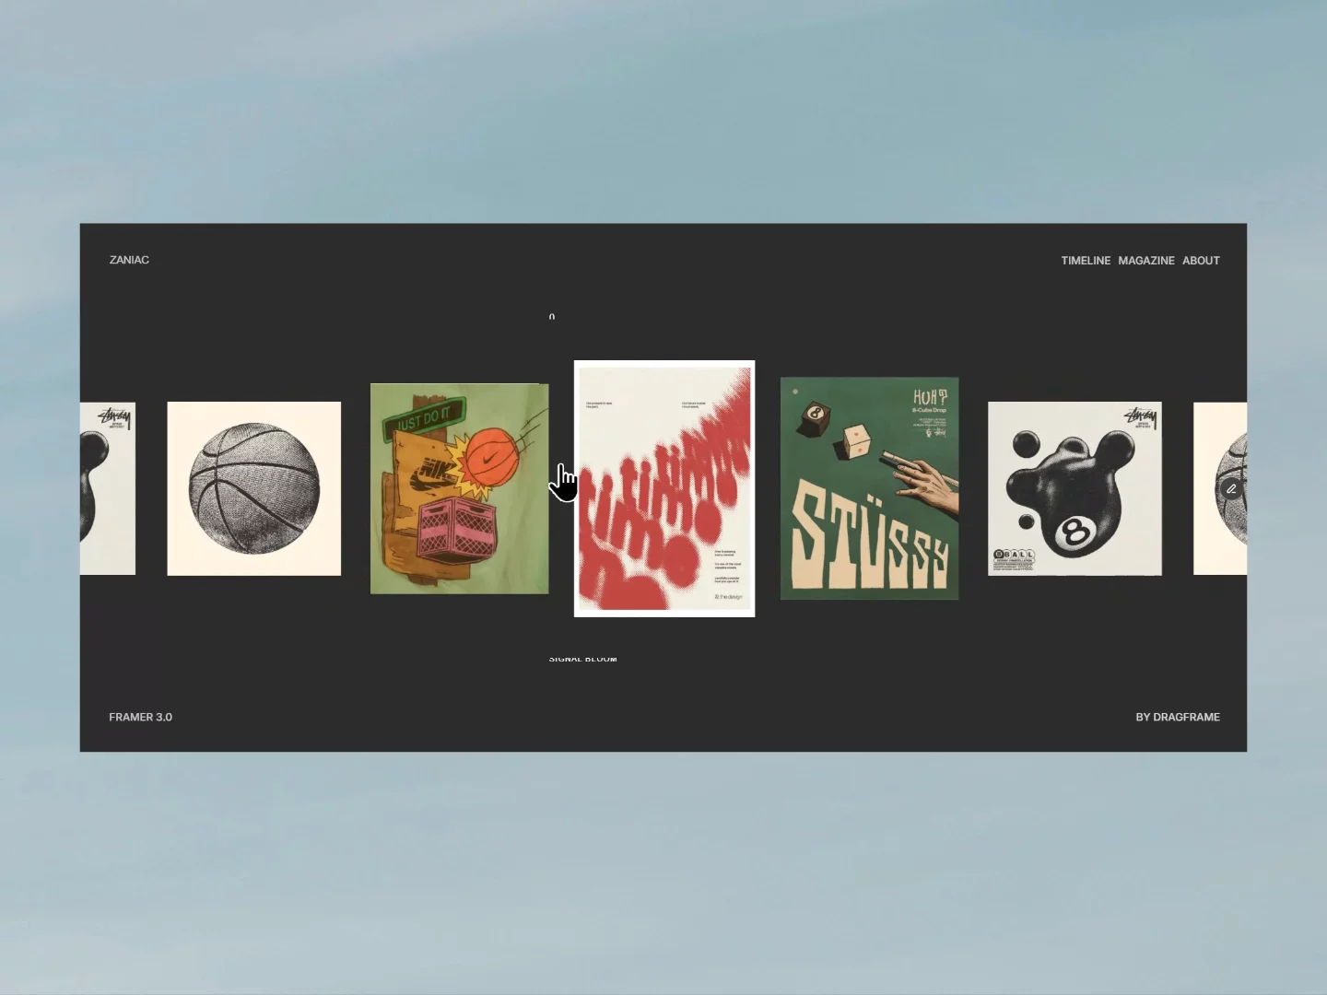1327x995 pixels.
Task: Click the partially visible left-edge Stüssy poster
Action: pyautogui.click(x=108, y=488)
